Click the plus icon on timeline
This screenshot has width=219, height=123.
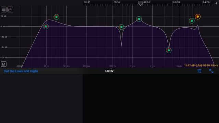[x=216, y=3]
